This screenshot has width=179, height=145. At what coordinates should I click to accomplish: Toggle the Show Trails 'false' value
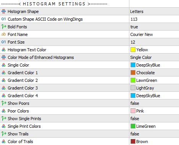click(135, 134)
